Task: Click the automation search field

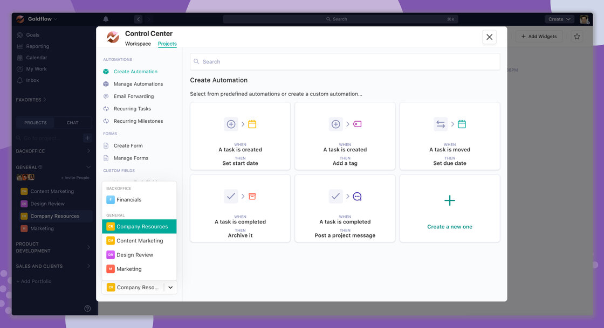Action: 345,62
